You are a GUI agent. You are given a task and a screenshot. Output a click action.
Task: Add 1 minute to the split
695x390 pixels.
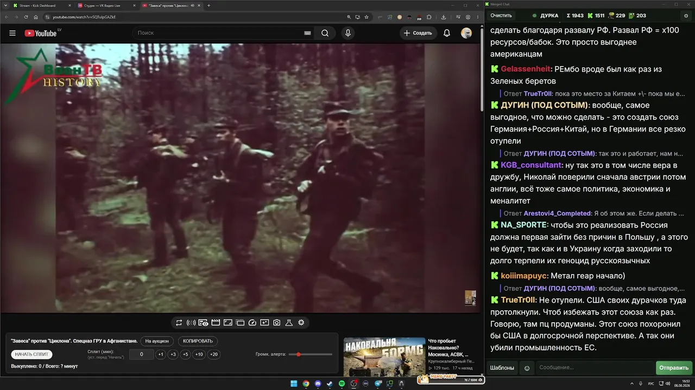click(161, 354)
